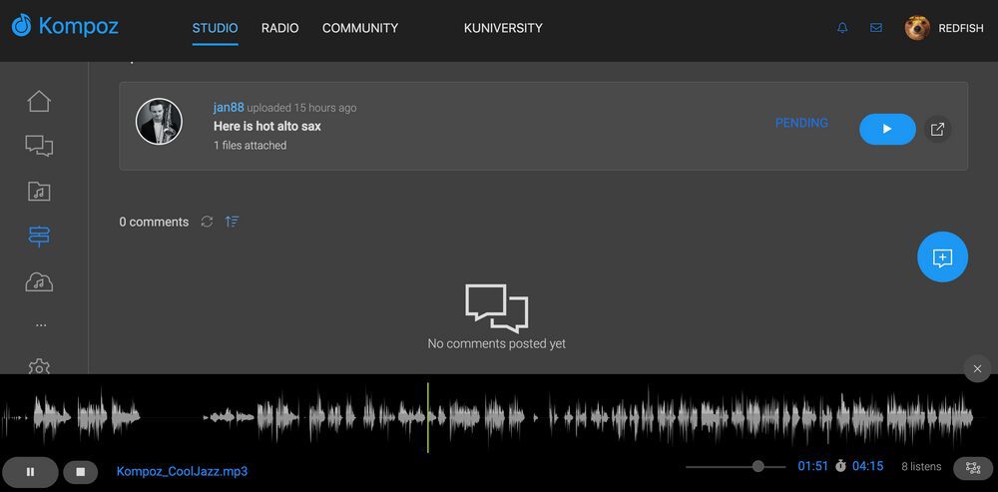Open the sidebar chat messages icon
The width and height of the screenshot is (998, 492).
(x=39, y=147)
